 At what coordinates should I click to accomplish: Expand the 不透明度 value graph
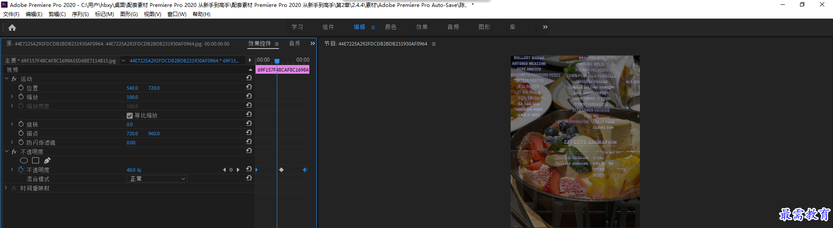pyautogui.click(x=12, y=169)
